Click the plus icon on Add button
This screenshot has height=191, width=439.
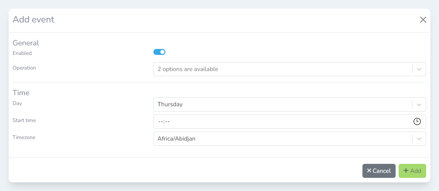406,170
